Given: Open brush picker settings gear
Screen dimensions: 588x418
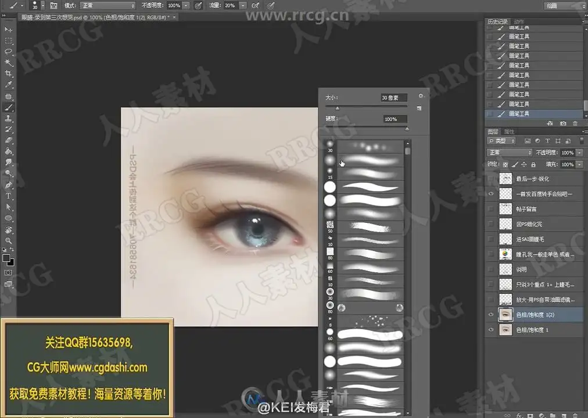Looking at the screenshot, I should (421, 96).
